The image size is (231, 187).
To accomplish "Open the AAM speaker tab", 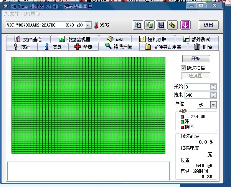I will 115,39.
